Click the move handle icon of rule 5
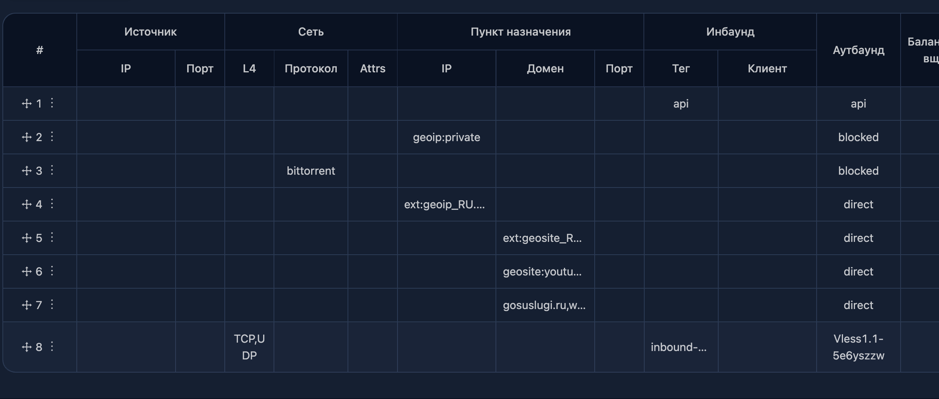939x399 pixels. point(27,238)
